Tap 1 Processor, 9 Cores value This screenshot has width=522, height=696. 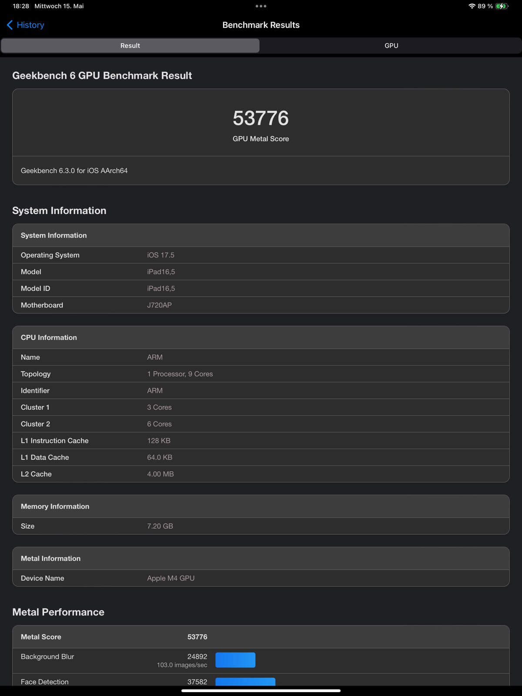[180, 374]
